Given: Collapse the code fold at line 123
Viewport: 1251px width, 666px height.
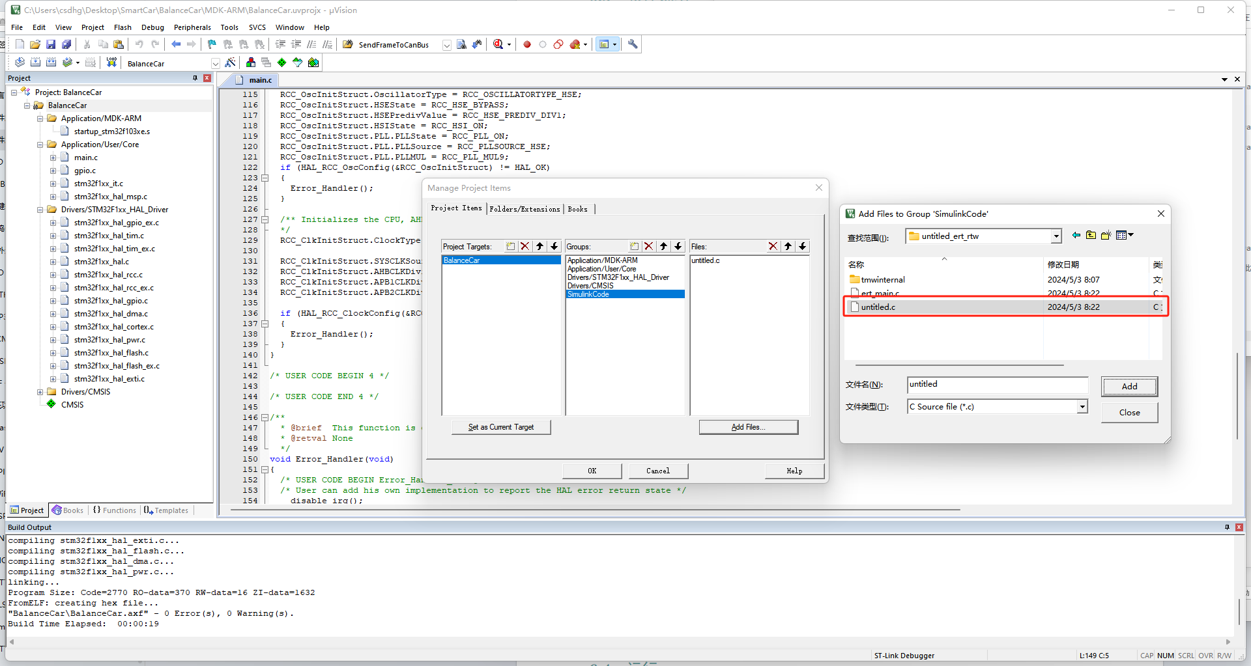Looking at the screenshot, I should point(265,178).
